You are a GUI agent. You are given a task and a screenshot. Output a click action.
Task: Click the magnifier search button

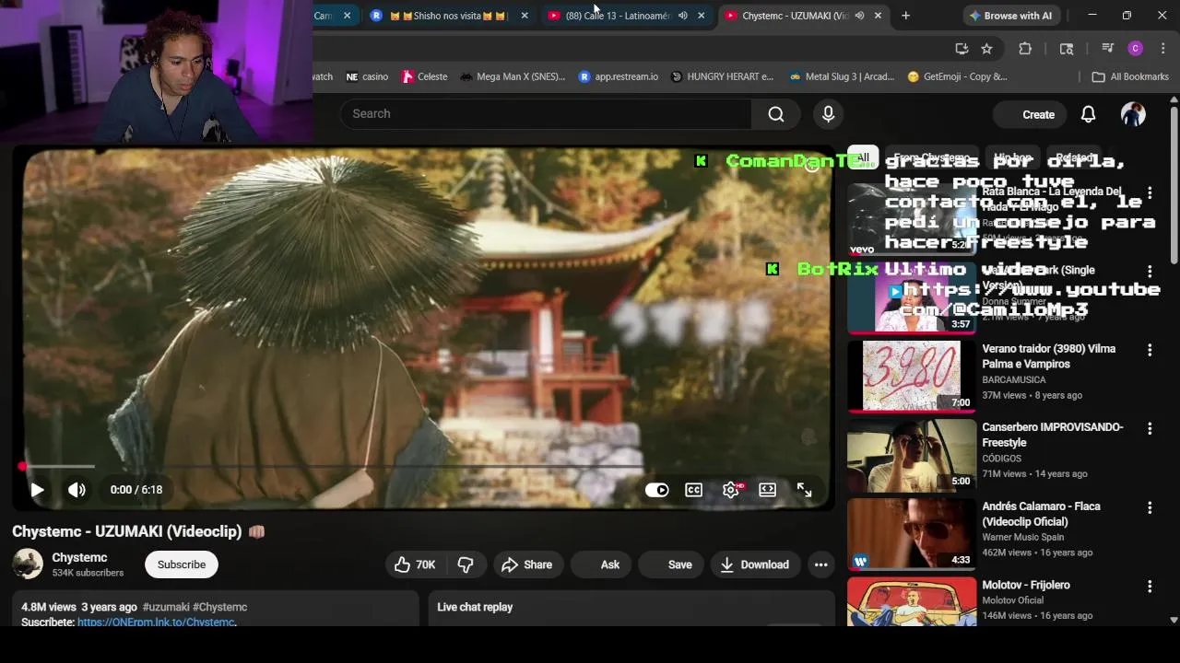[776, 113]
